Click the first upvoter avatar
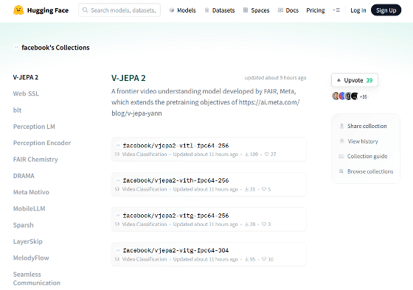413x290 pixels. click(336, 96)
